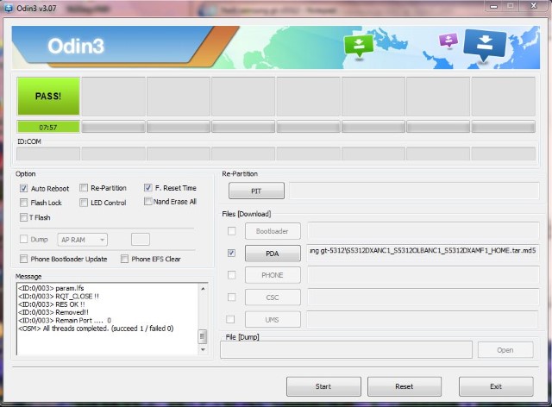Enable Phone EFS Clear checkbox

125,259
